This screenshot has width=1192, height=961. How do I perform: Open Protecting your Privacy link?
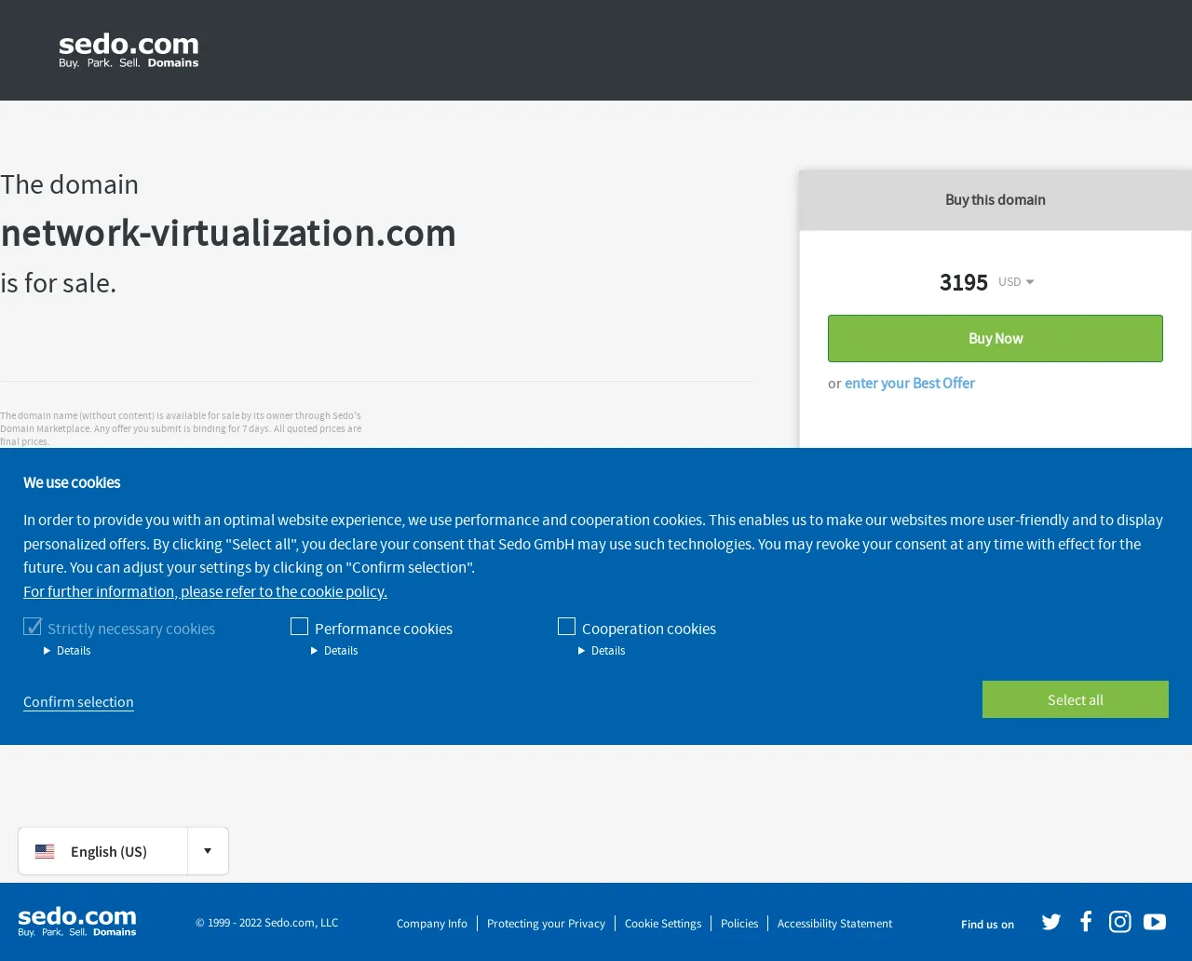546,924
